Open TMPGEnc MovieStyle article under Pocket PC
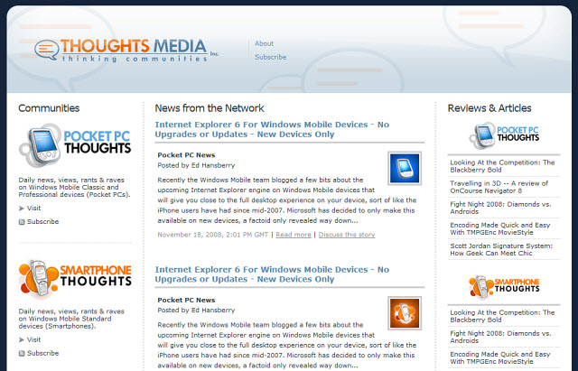The height and width of the screenshot is (371, 578). coord(499,228)
